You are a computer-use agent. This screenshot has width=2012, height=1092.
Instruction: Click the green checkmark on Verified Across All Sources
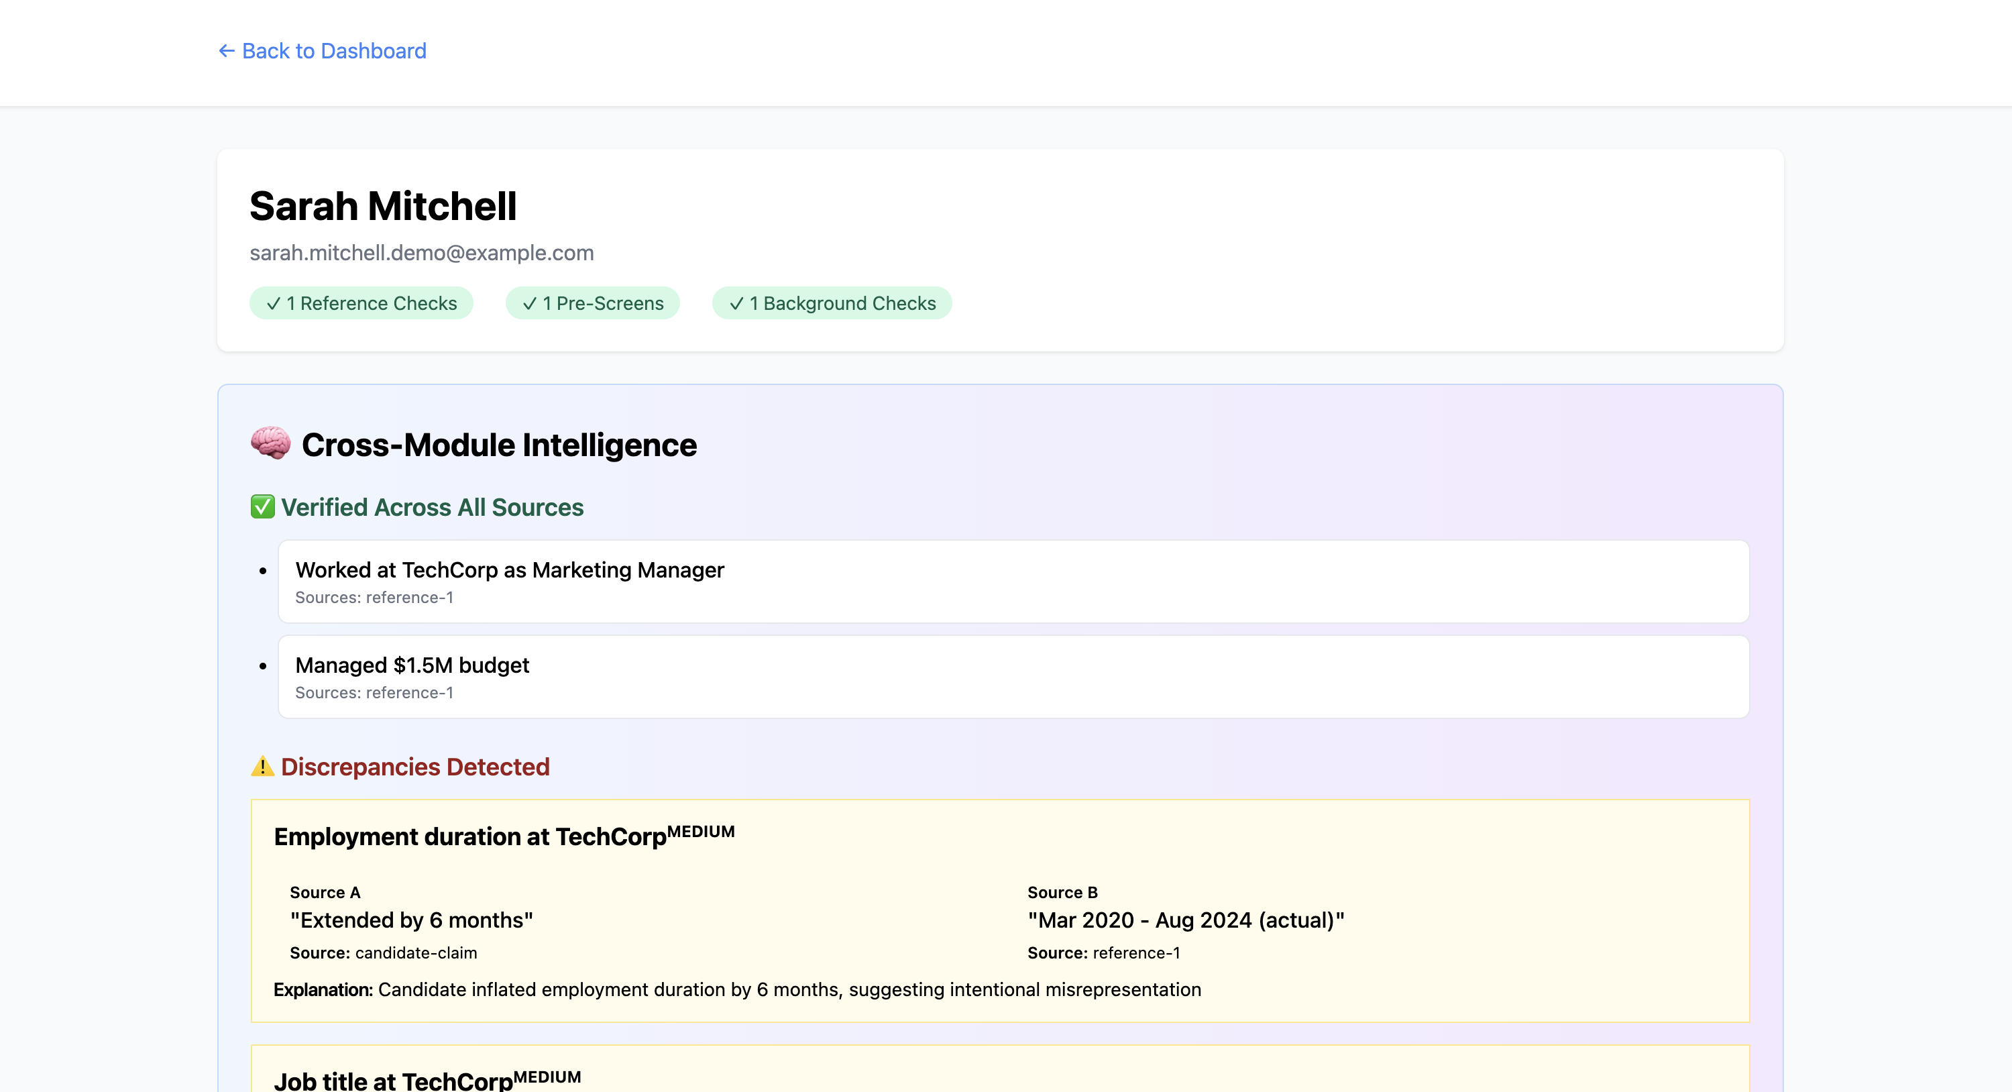coord(261,506)
